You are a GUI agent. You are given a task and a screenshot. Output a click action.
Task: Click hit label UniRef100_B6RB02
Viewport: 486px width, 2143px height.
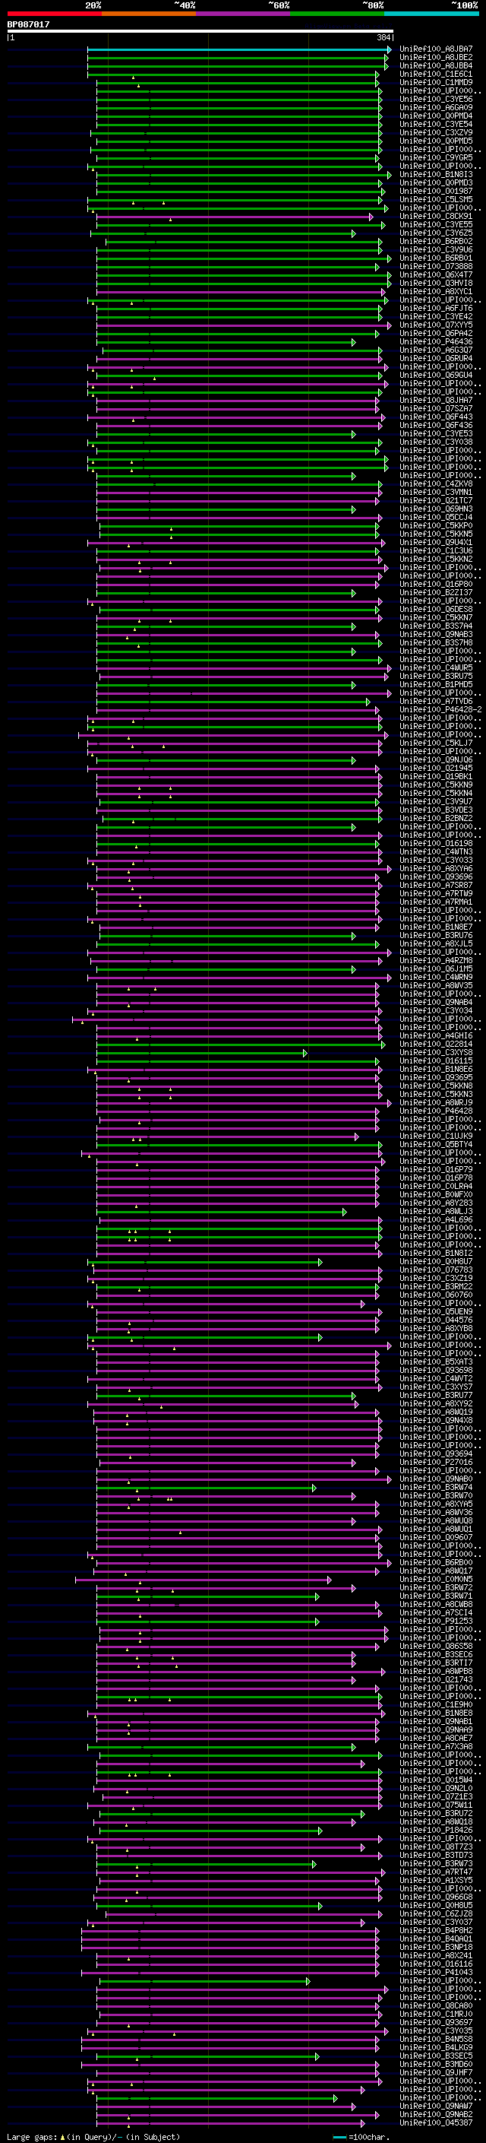436,241
